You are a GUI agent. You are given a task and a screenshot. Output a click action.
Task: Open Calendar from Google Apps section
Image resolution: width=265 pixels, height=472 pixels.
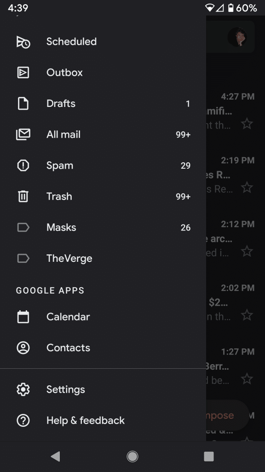pyautogui.click(x=68, y=317)
